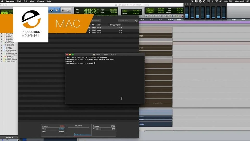The image size is (250, 141).
Task: Select the Pencil tool in Pro Tools
Action: pos(68,10)
